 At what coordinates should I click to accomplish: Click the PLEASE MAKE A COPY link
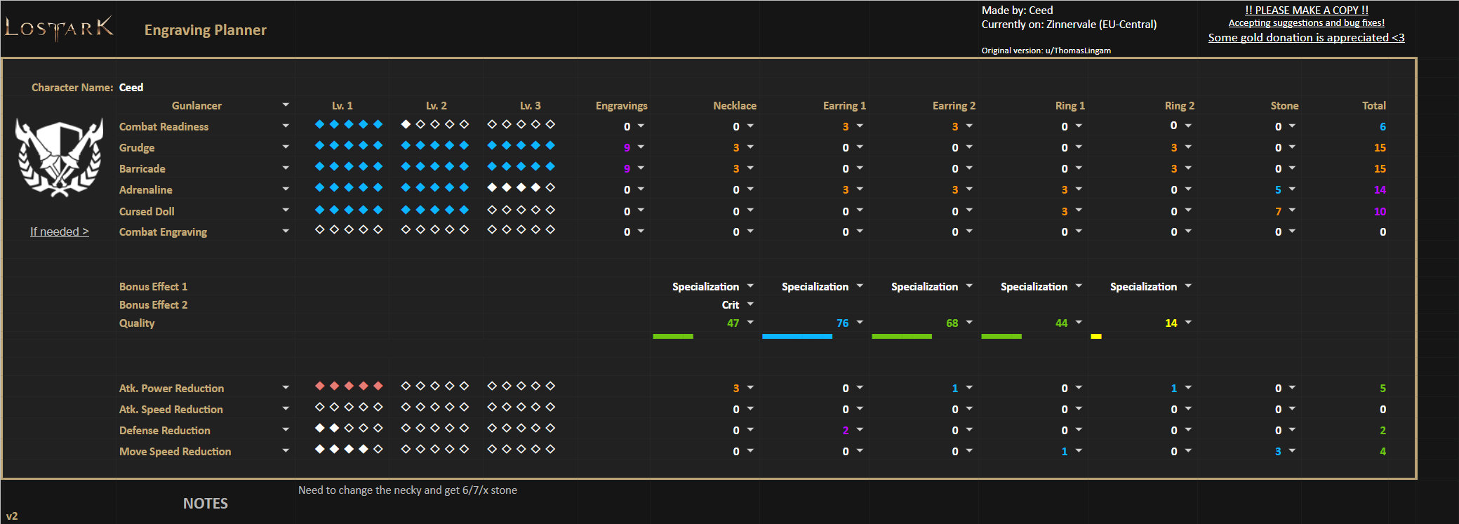click(x=1306, y=10)
